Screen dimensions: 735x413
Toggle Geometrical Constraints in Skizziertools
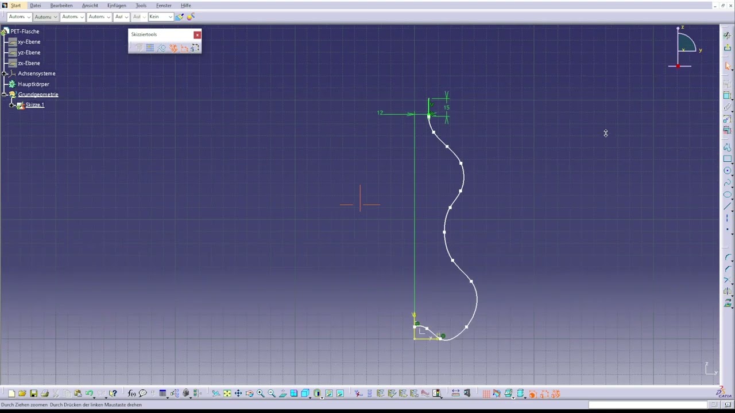coord(173,48)
